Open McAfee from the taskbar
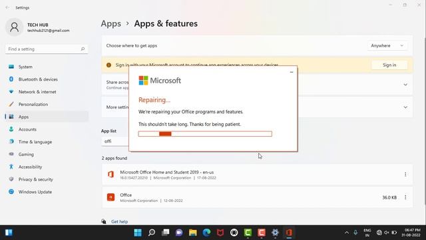 click(220, 233)
